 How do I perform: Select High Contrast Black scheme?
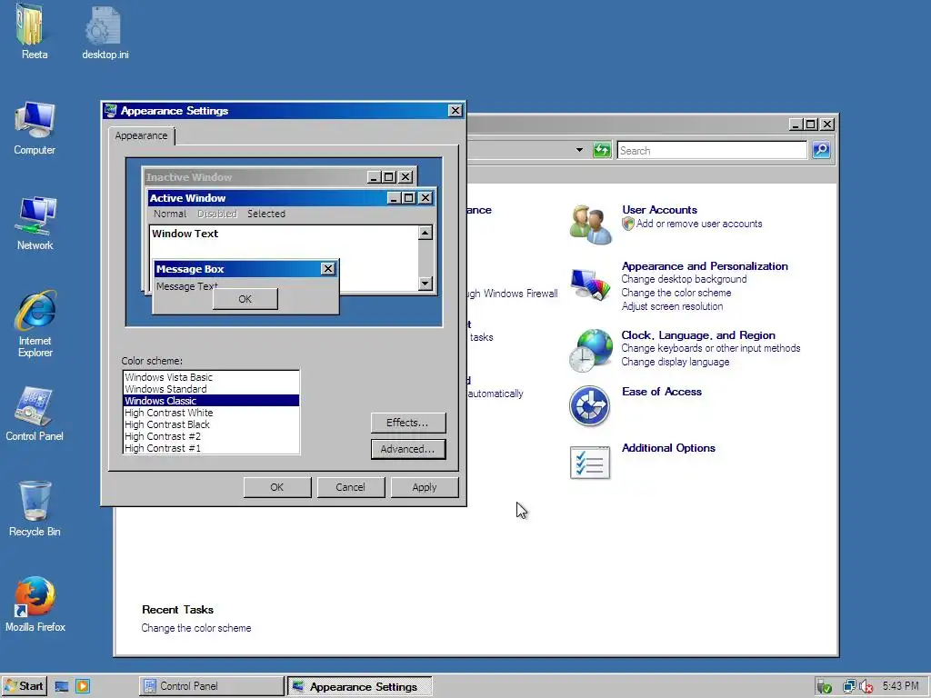coord(211,424)
